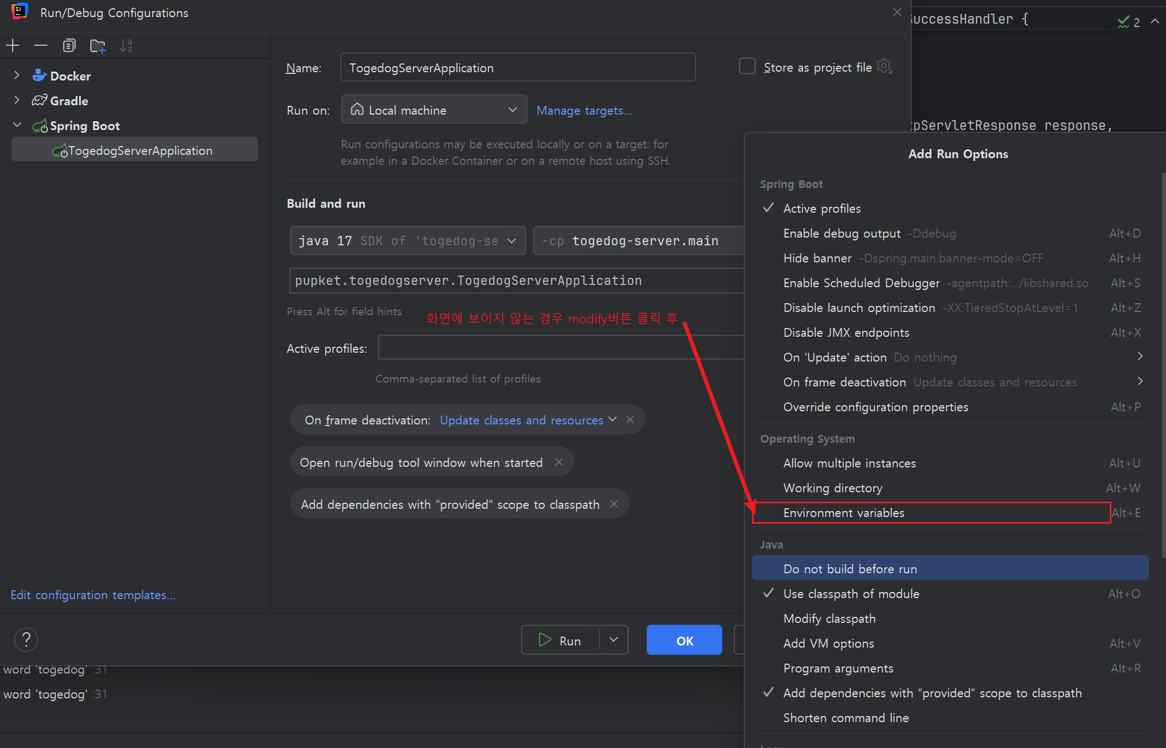Click the Add New Configuration plus icon
Viewport: 1166px width, 748px height.
tap(13, 46)
